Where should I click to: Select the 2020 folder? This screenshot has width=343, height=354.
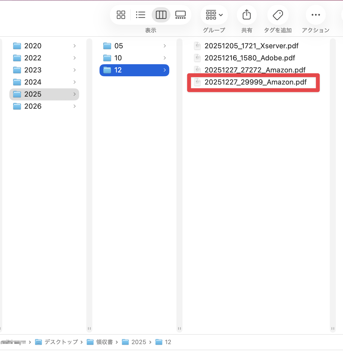tap(44, 46)
